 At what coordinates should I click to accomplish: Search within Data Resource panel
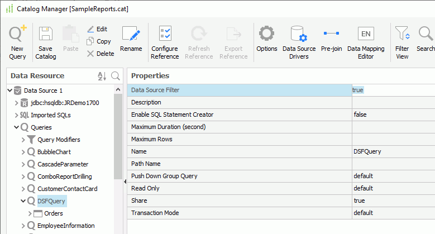(x=116, y=76)
